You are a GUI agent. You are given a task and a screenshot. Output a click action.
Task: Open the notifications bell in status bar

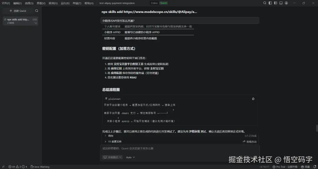point(314,167)
